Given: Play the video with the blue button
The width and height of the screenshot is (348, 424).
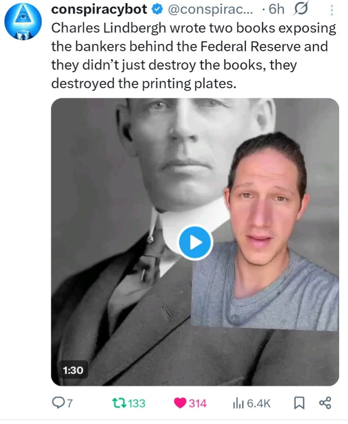Looking at the screenshot, I should pos(195,242).
